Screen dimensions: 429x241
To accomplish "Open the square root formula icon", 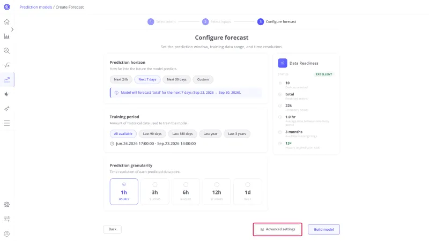I will [x=7, y=65].
